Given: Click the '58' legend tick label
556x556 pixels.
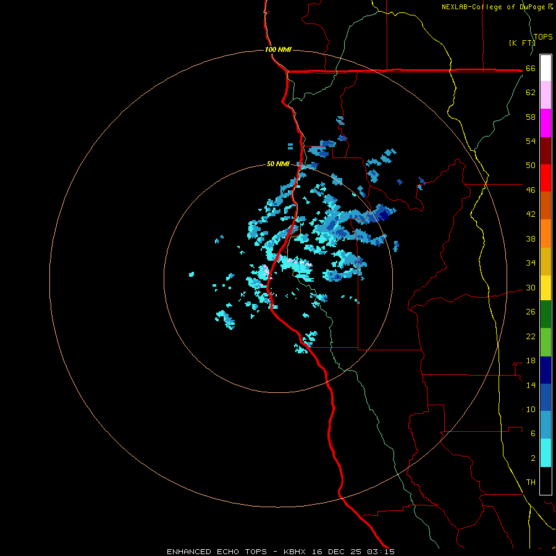Looking at the screenshot, I should point(531,117).
